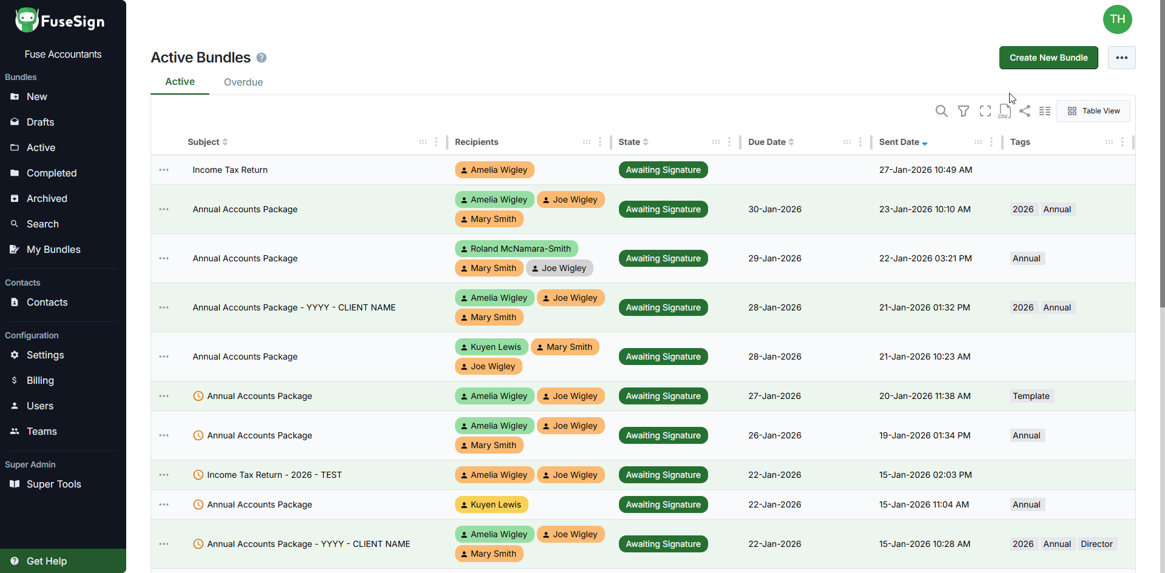Click the Create New Bundle button
This screenshot has width=1165, height=573.
(1048, 58)
